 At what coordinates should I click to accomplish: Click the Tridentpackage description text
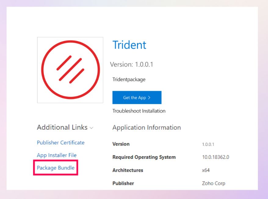129,79
